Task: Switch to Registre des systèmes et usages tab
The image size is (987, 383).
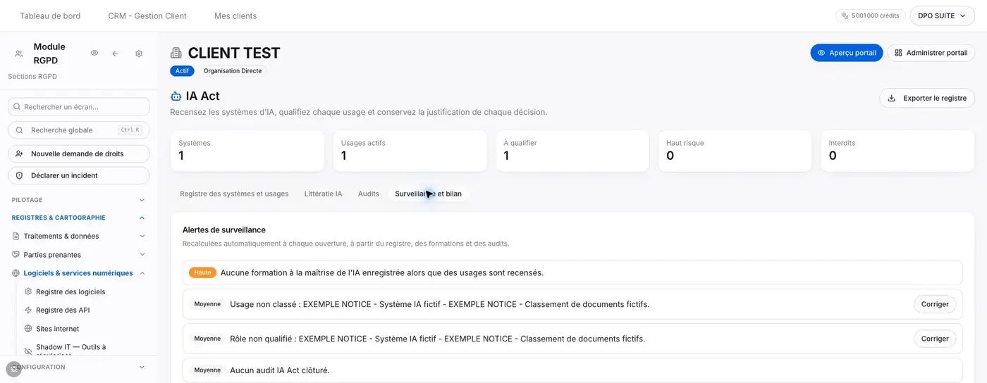Action: [x=234, y=194]
